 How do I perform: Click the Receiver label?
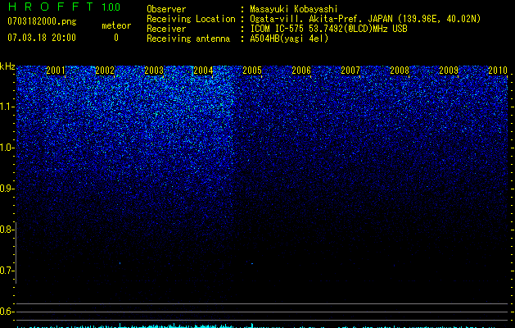(166, 29)
